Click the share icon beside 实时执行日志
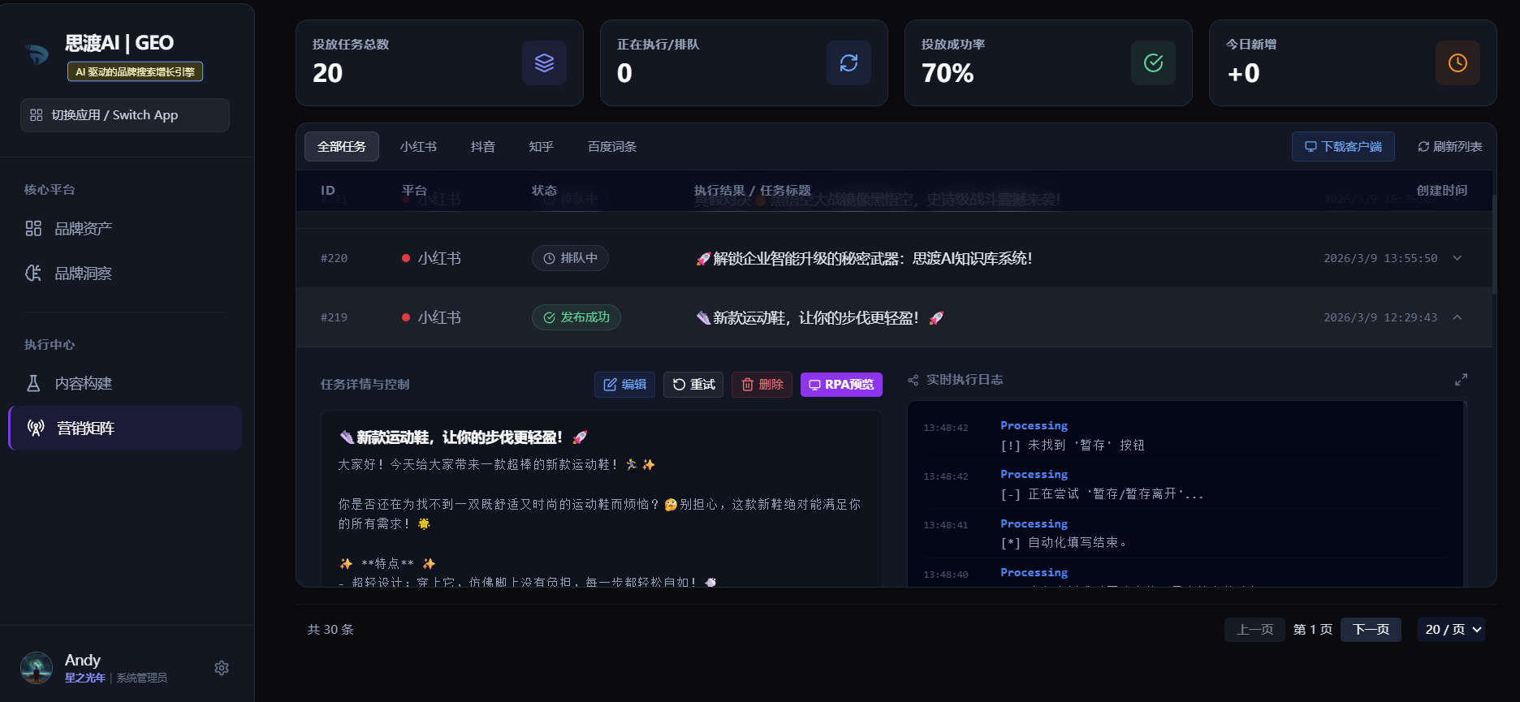 pyautogui.click(x=913, y=380)
